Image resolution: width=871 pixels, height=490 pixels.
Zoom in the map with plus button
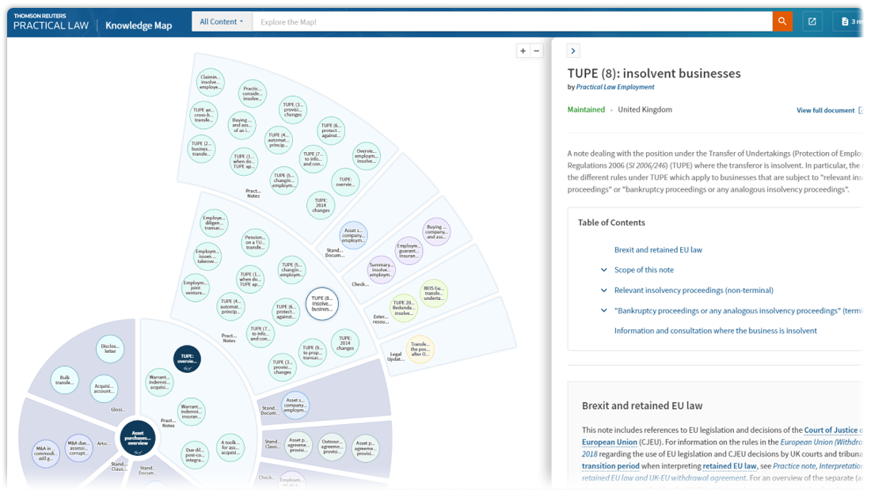523,51
